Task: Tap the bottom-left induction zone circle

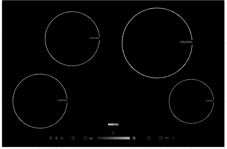Action: 40,101
